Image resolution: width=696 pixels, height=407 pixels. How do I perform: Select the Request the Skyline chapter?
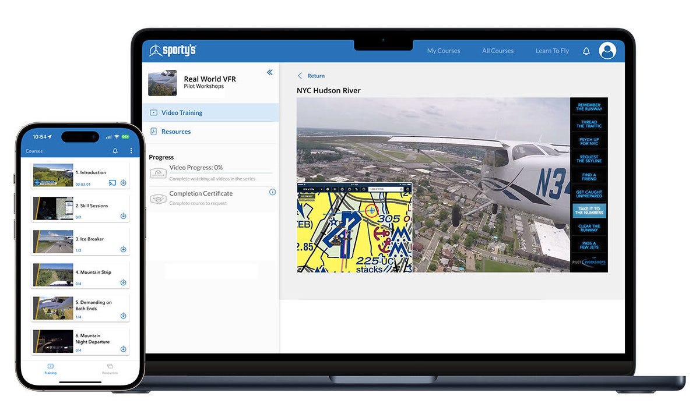(589, 159)
